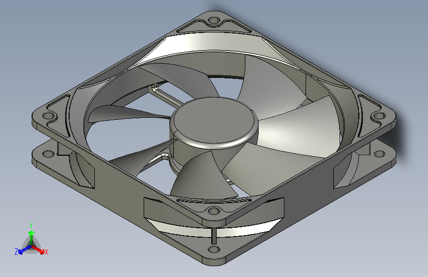Select the upper mounting hole at the rightmost frame corner
The image size is (428, 277).
[379, 116]
